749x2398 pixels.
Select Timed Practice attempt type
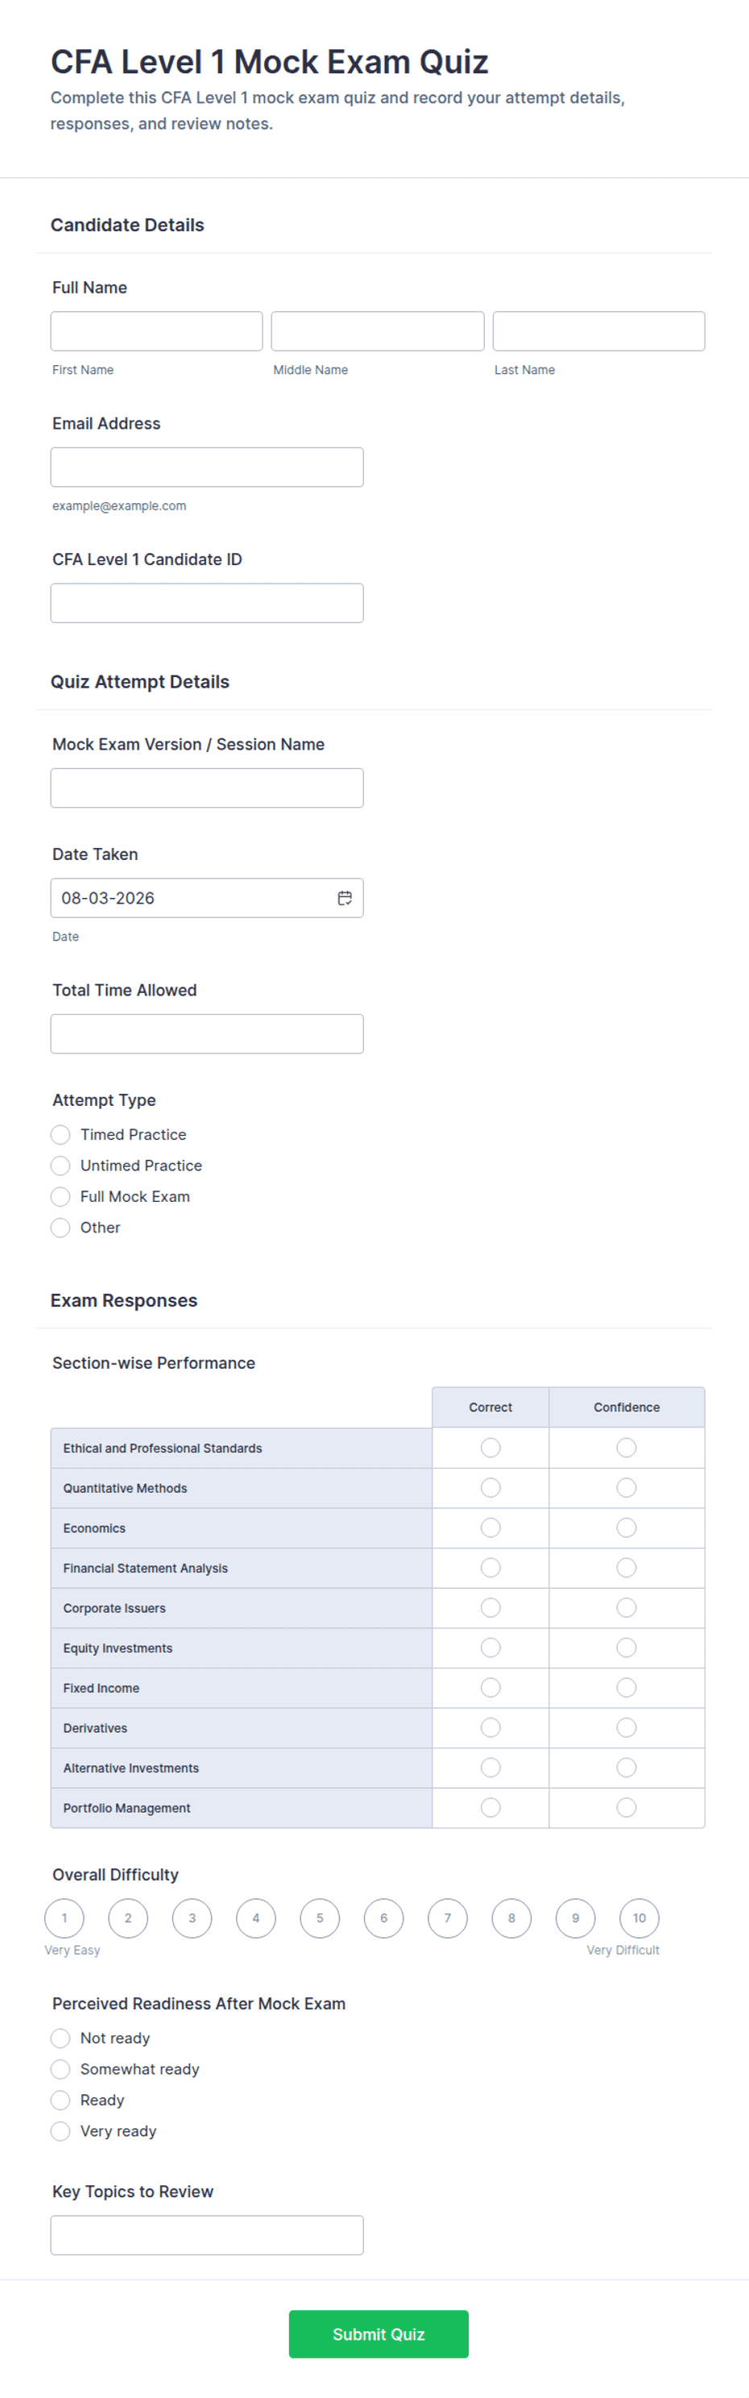[60, 1134]
